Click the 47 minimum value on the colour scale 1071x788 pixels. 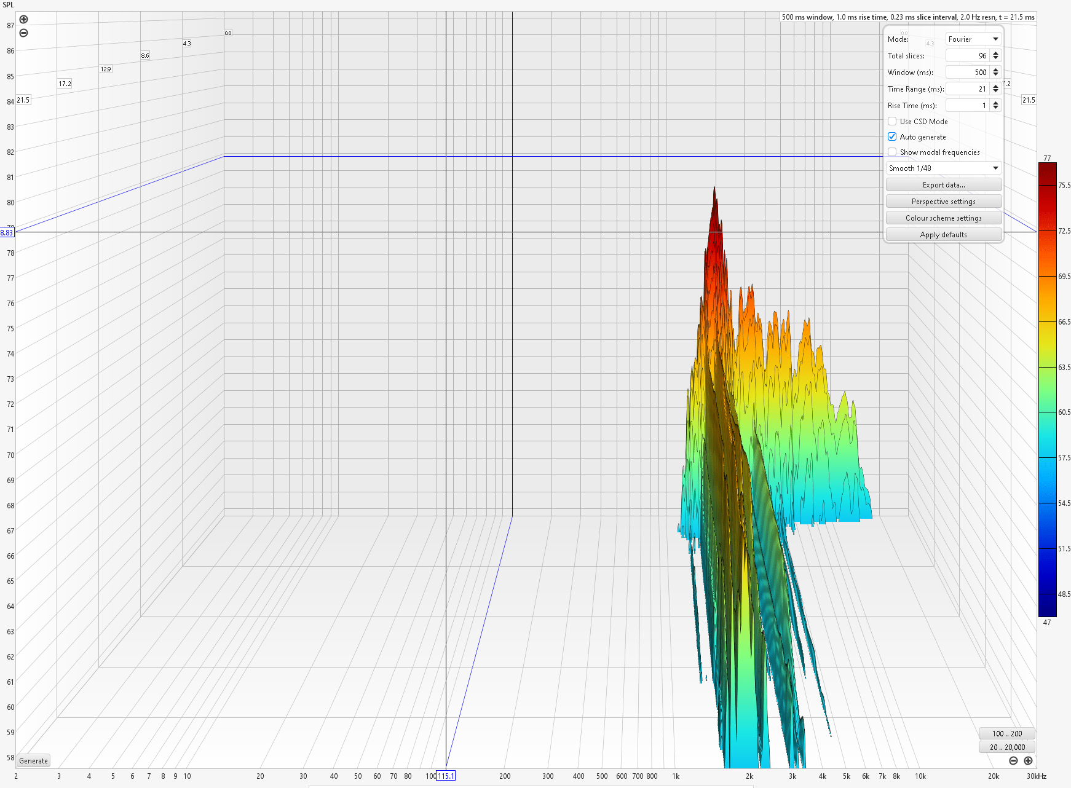1047,623
